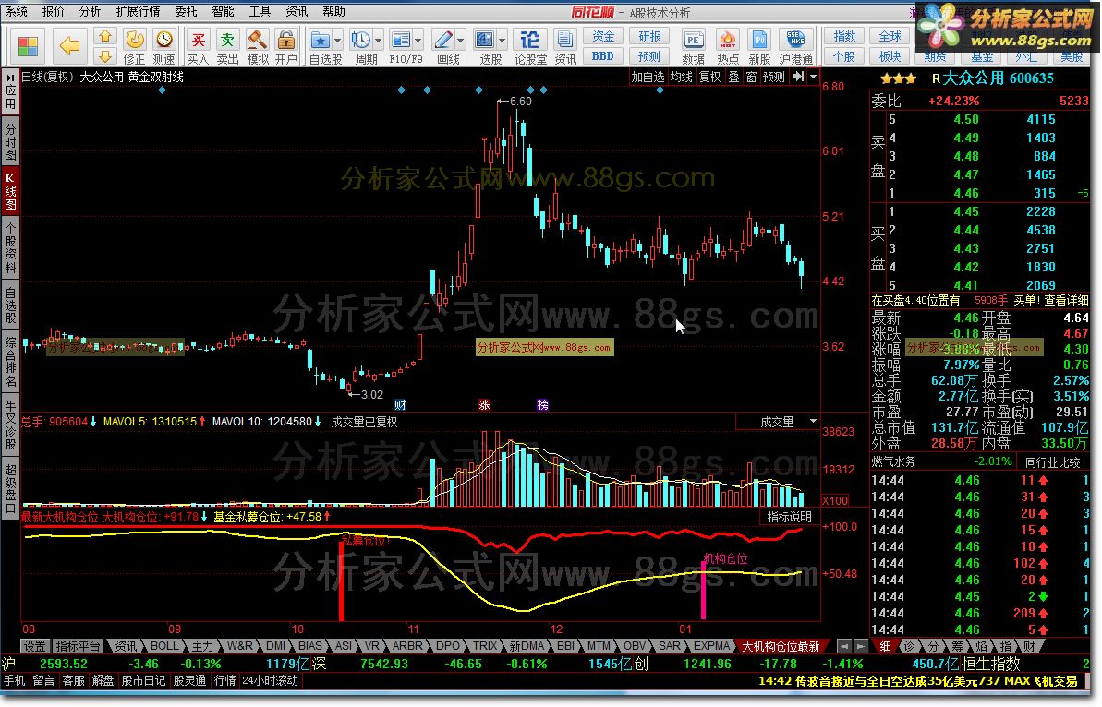The width and height of the screenshot is (1102, 707).
Task: Expand the 选股 dropdown arrow
Action: 503,40
